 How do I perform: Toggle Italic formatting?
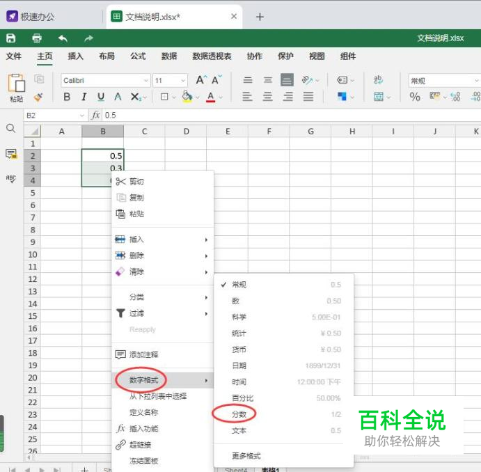tap(84, 97)
